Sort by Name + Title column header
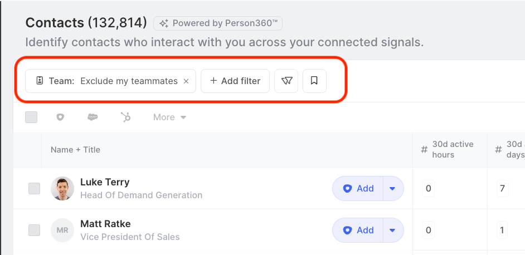The width and height of the screenshot is (525, 255). coord(75,150)
